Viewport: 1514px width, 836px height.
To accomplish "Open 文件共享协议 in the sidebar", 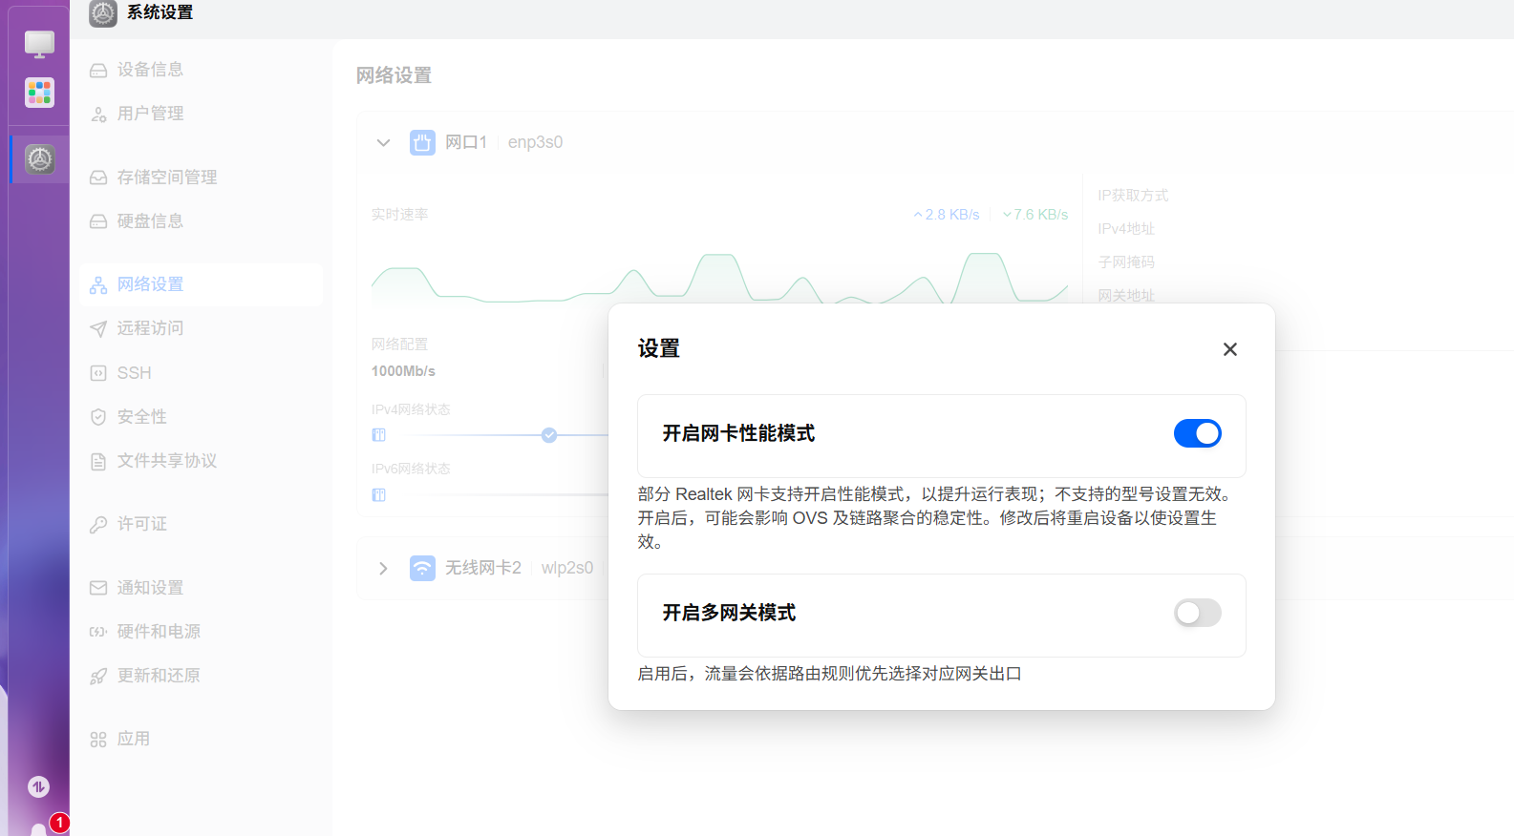I will click(201, 461).
